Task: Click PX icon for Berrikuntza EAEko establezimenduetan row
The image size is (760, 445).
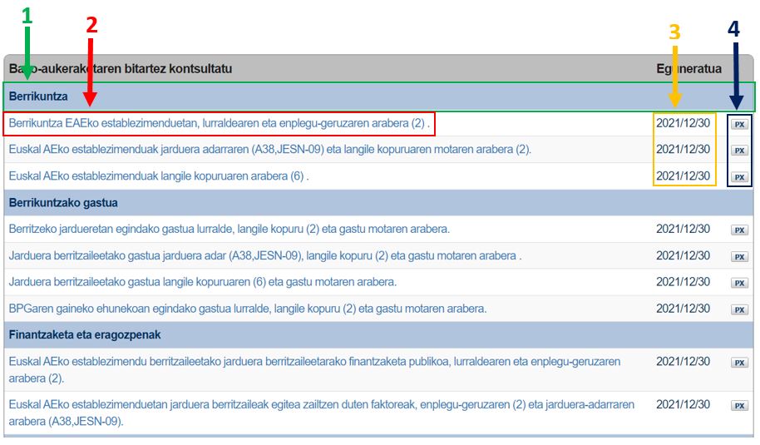Action: 739,124
